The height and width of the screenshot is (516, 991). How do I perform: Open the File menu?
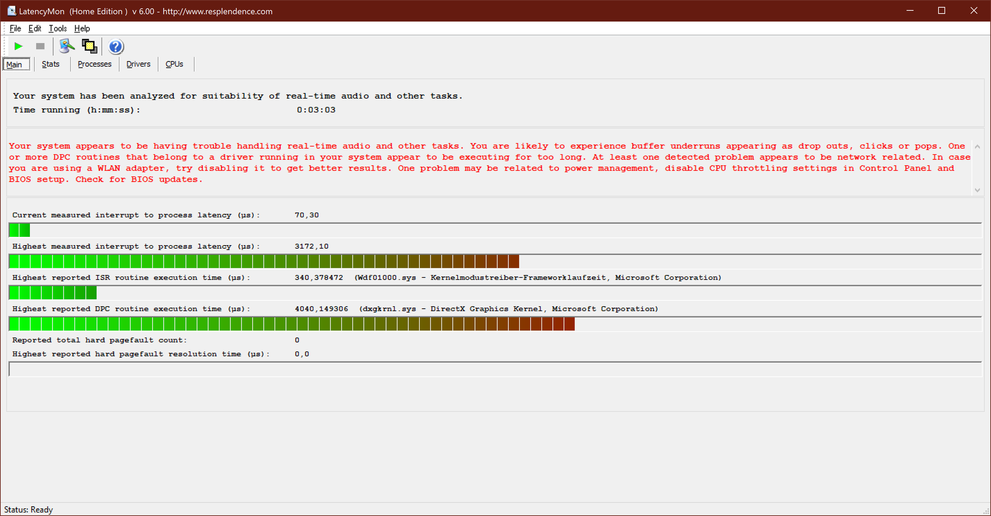pyautogui.click(x=15, y=28)
